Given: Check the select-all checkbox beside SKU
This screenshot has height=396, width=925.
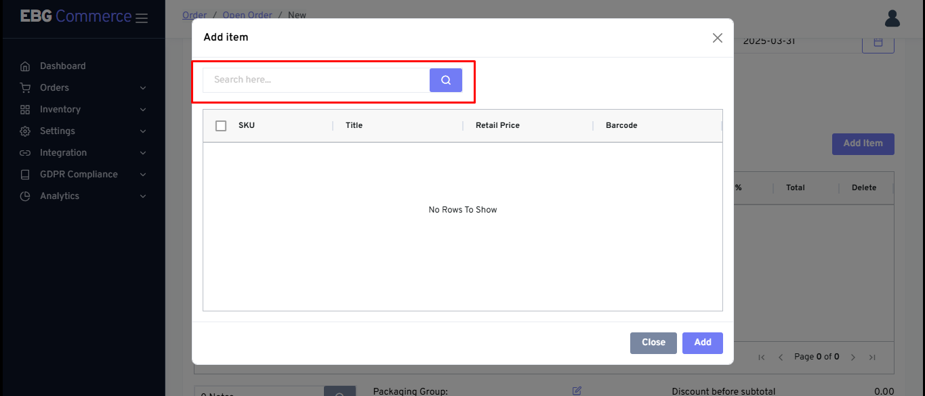Looking at the screenshot, I should (221, 126).
